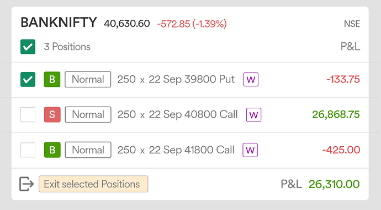The height and width of the screenshot is (210, 381).
Task: Click the red S badge on 40800 Call row
Action: [x=52, y=114]
